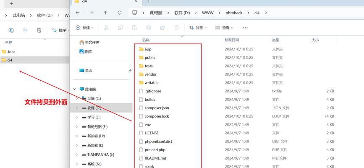
Task: Open 图库 in navigation pane
Action: (86, 52)
